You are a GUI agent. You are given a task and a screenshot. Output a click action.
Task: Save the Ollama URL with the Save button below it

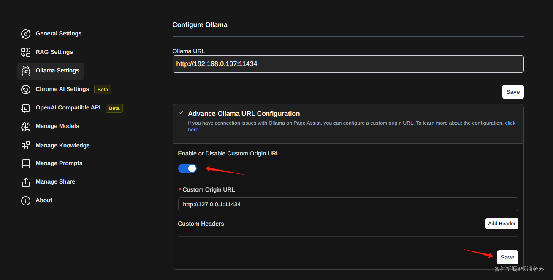coord(513,92)
